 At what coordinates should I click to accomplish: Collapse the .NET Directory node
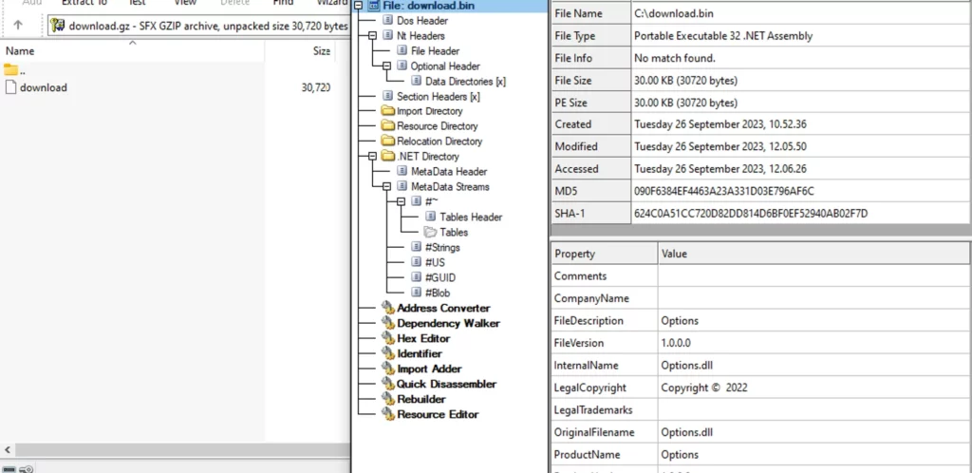[x=373, y=156]
